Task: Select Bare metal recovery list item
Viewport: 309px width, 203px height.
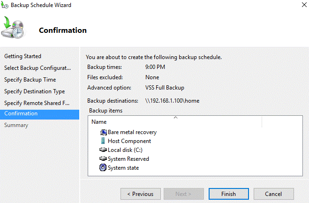Action: (x=132, y=132)
